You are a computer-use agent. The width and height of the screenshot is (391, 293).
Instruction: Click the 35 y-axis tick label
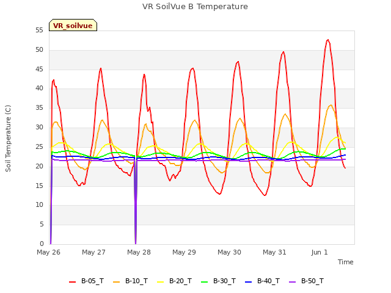[x=39, y=107]
